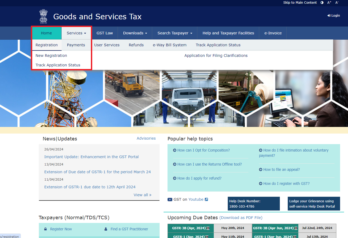Click the A- font decrease icon
Viewport: 348px width, 238px height.
337,2
